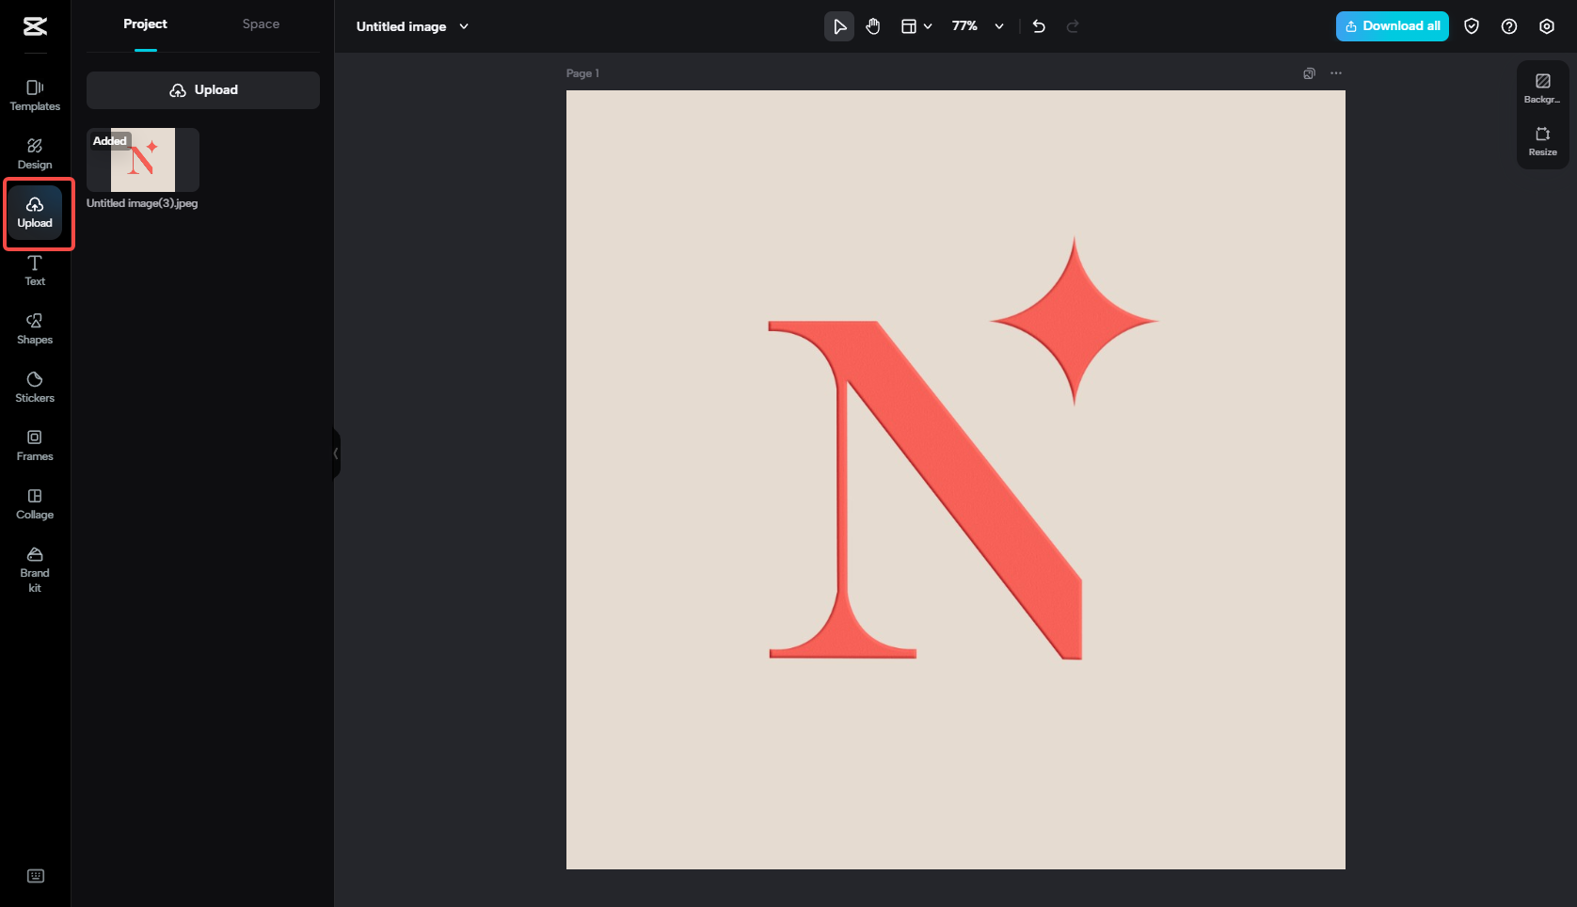Open the Stickers panel
The width and height of the screenshot is (1577, 907).
pos(34,386)
